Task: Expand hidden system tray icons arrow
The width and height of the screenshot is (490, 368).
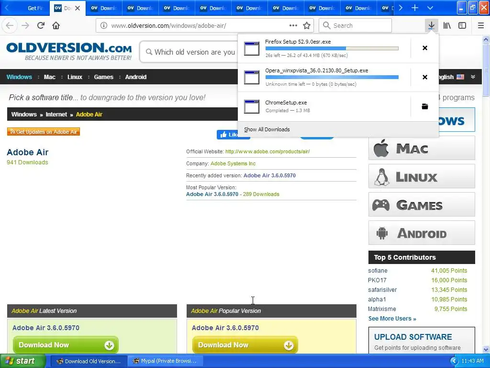Action: 454,361
